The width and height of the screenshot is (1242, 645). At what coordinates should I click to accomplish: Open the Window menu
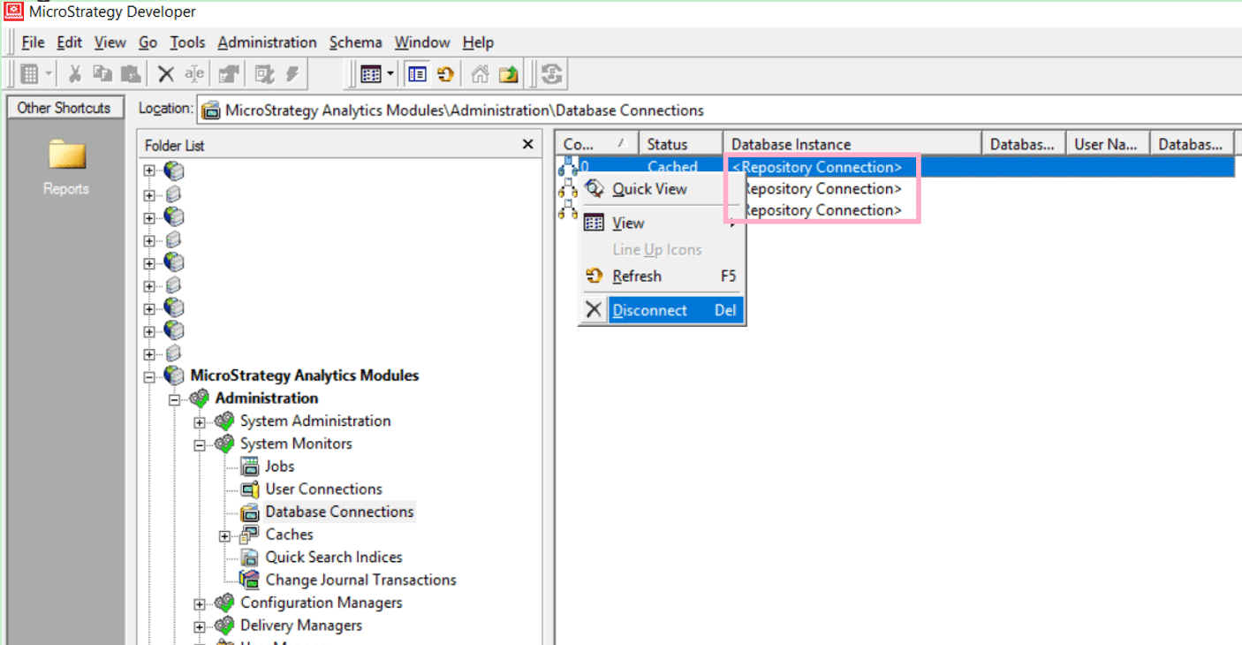click(x=422, y=42)
